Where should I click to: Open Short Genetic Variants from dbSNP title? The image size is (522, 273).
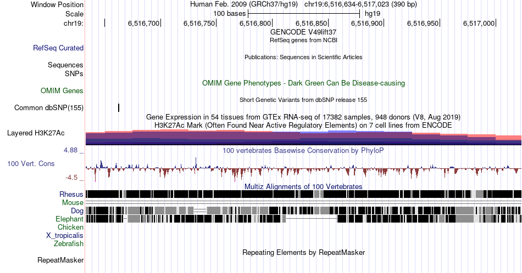pyautogui.click(x=303, y=100)
